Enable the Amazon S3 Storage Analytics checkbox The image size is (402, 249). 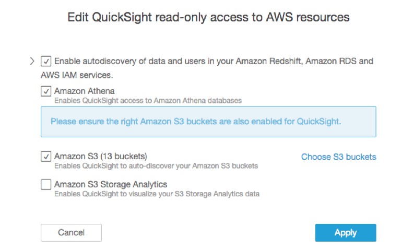[46, 184]
